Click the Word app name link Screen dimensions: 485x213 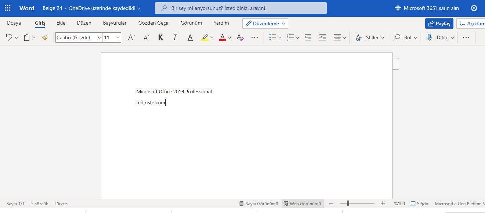pyautogui.click(x=27, y=8)
